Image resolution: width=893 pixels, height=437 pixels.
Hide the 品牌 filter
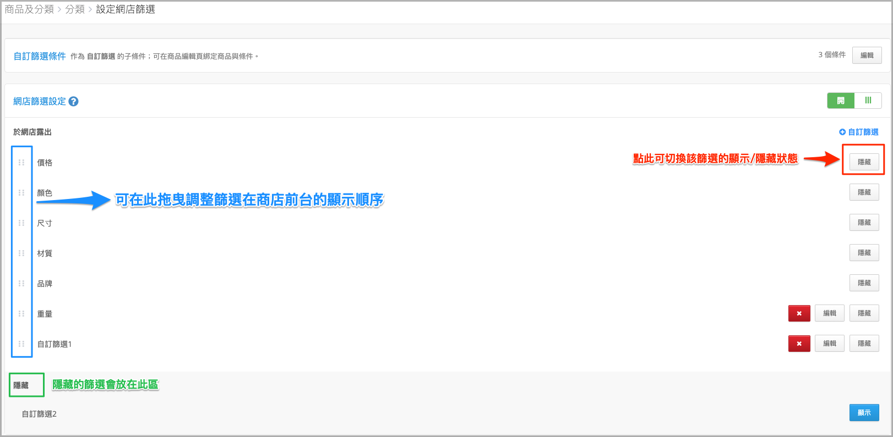(864, 283)
